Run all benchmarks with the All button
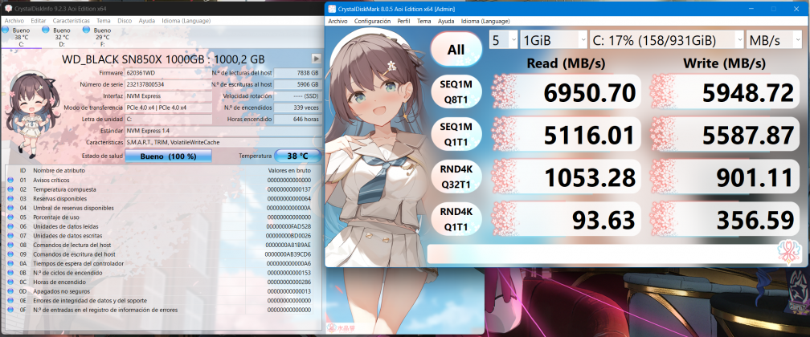 [x=456, y=50]
